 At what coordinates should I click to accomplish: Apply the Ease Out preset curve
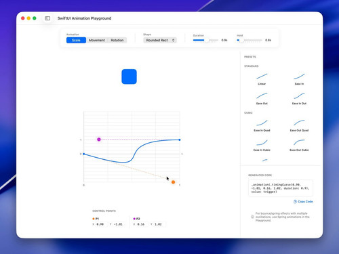[x=262, y=98]
